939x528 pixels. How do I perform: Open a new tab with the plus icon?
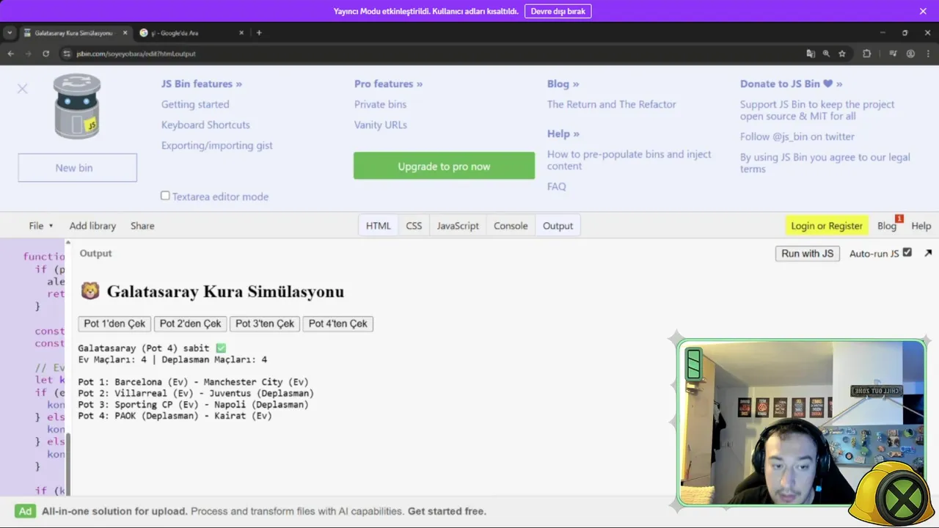tap(259, 33)
